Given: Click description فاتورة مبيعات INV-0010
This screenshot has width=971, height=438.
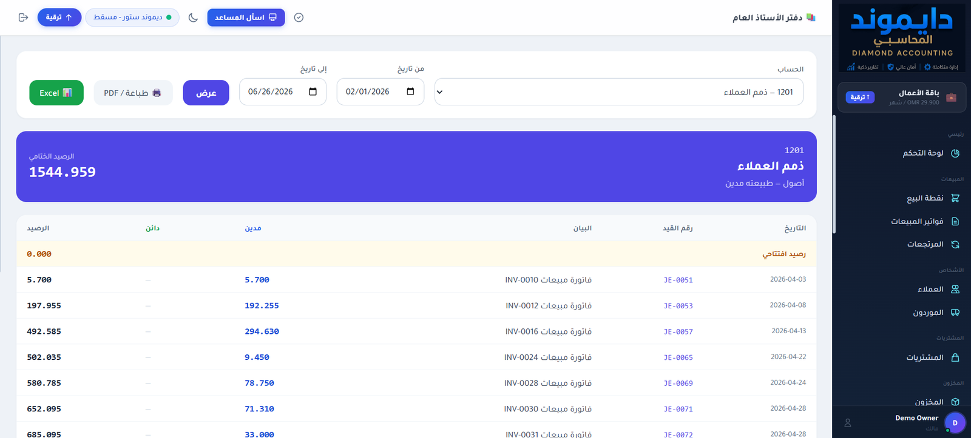Looking at the screenshot, I should point(548,280).
